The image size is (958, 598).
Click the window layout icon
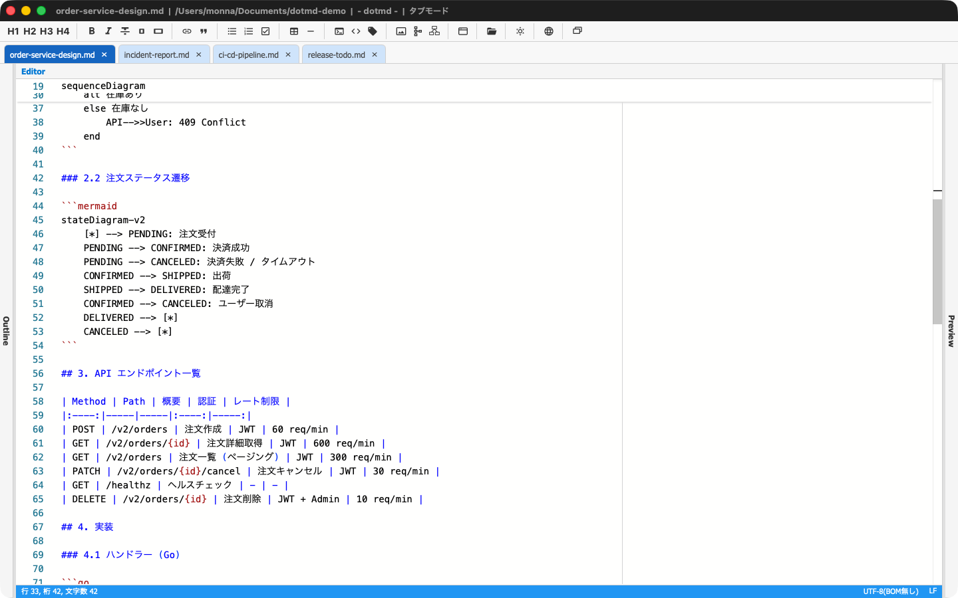click(x=463, y=31)
